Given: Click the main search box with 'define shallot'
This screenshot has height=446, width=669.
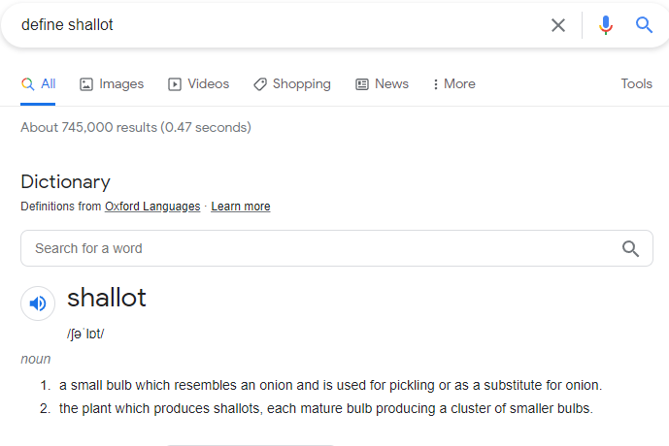Looking at the screenshot, I should click(272, 25).
